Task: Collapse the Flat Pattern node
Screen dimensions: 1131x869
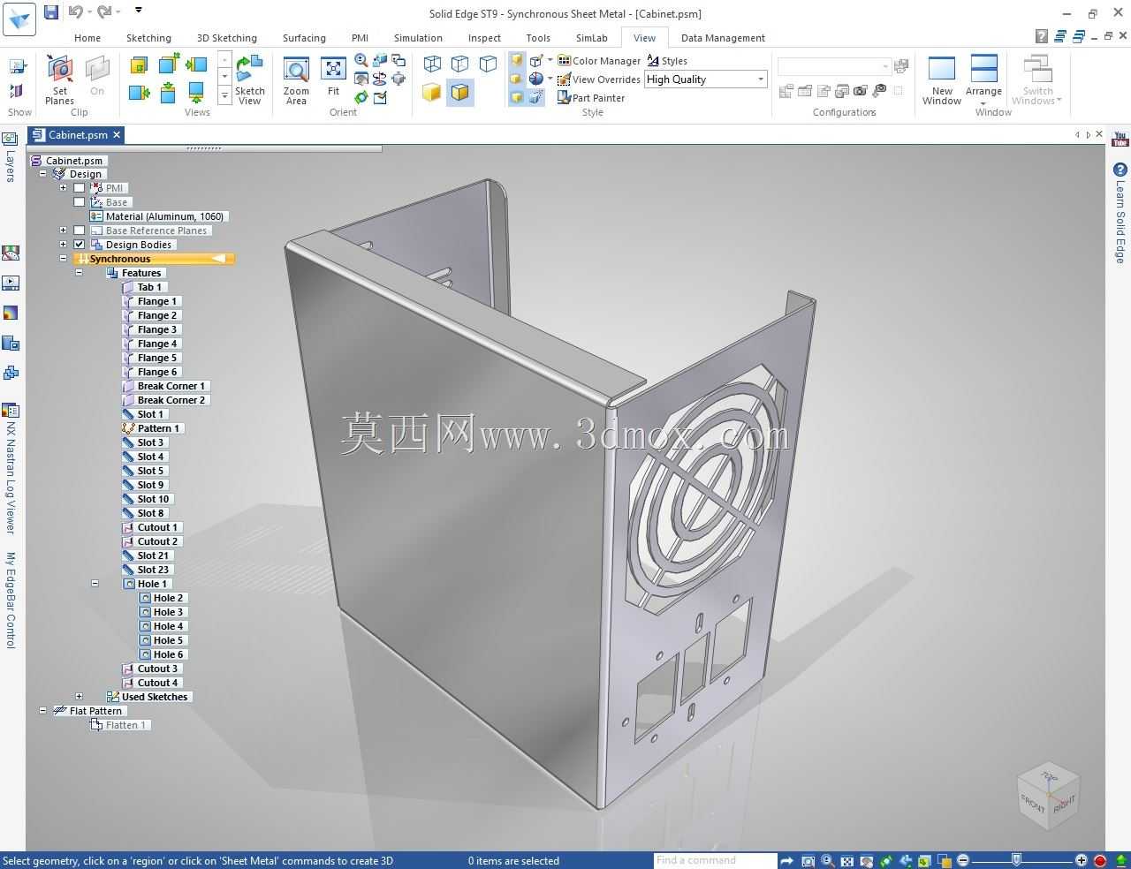Action: point(42,711)
